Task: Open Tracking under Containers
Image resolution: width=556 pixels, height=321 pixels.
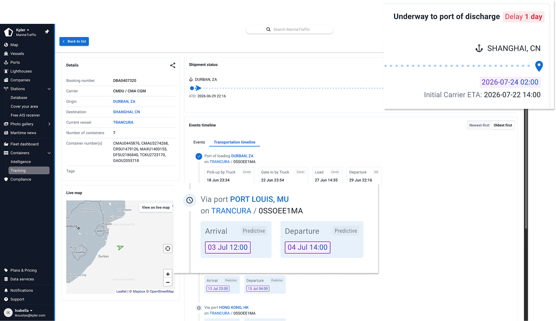Action: pyautogui.click(x=29, y=170)
